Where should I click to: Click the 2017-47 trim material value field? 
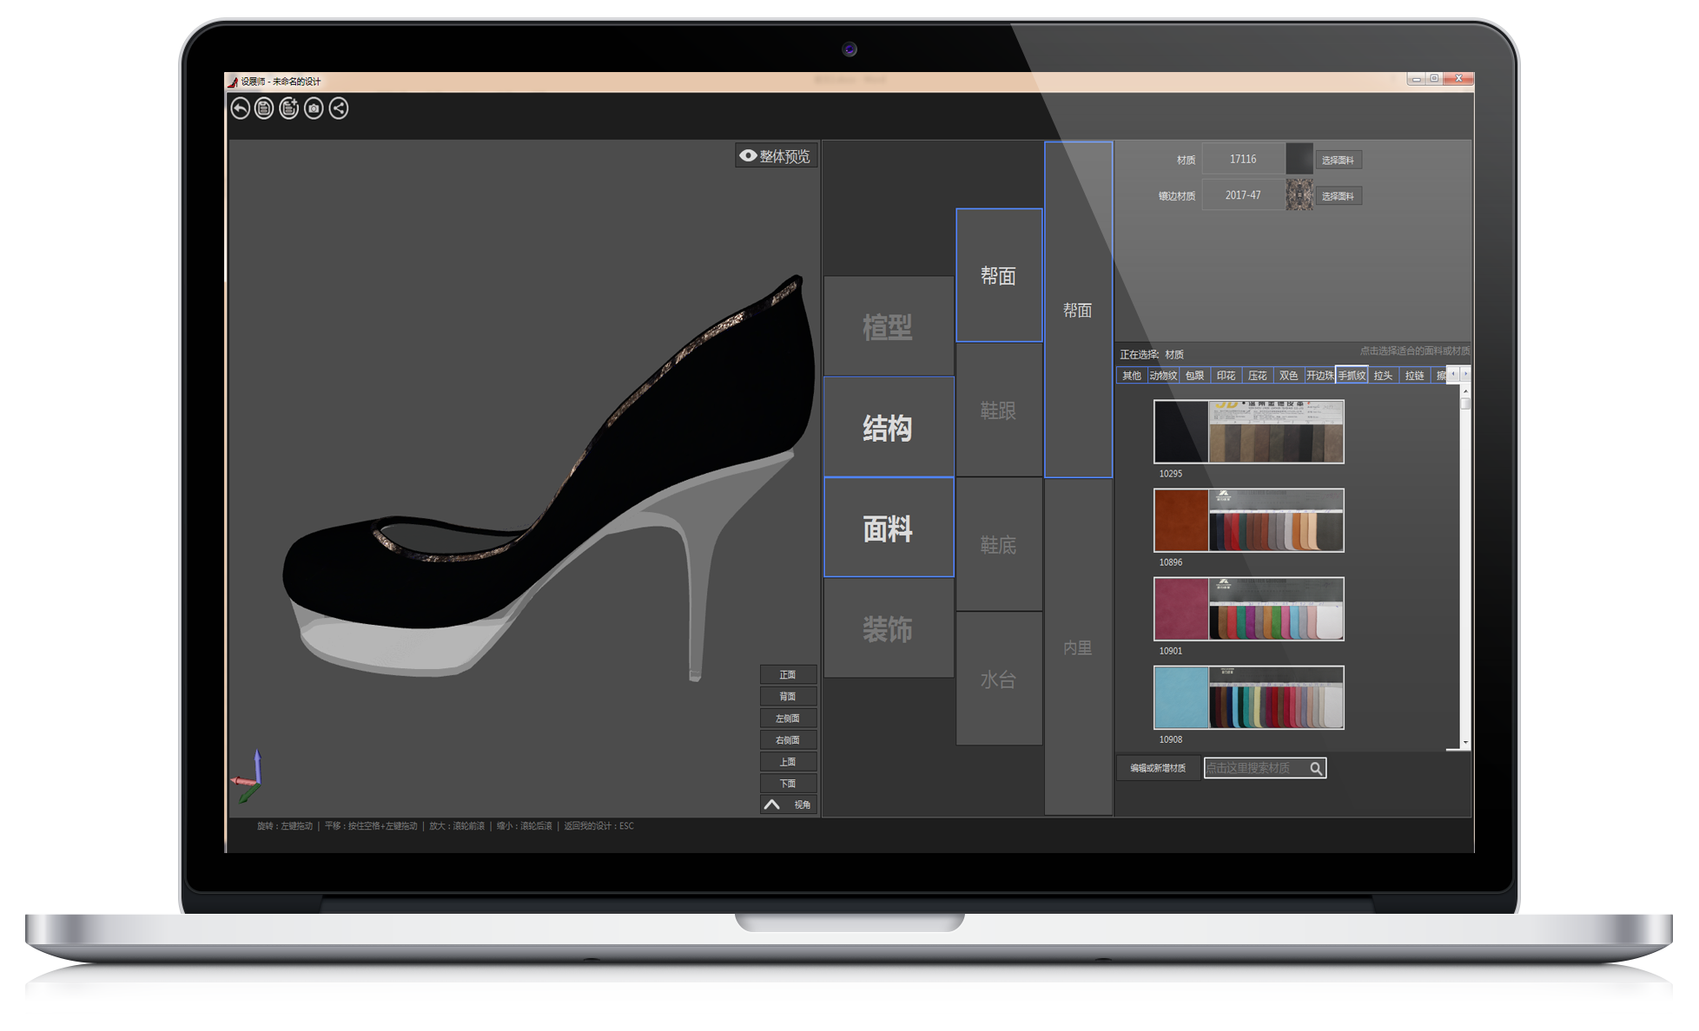(1243, 195)
